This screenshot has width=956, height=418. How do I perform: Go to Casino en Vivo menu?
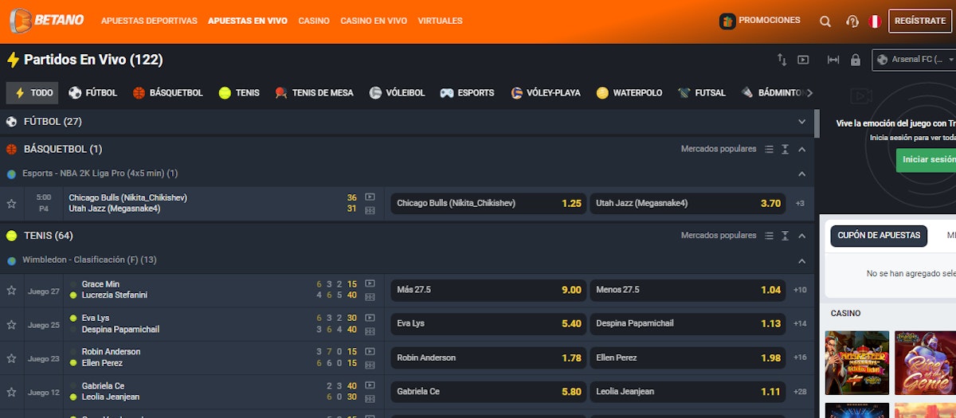373,21
